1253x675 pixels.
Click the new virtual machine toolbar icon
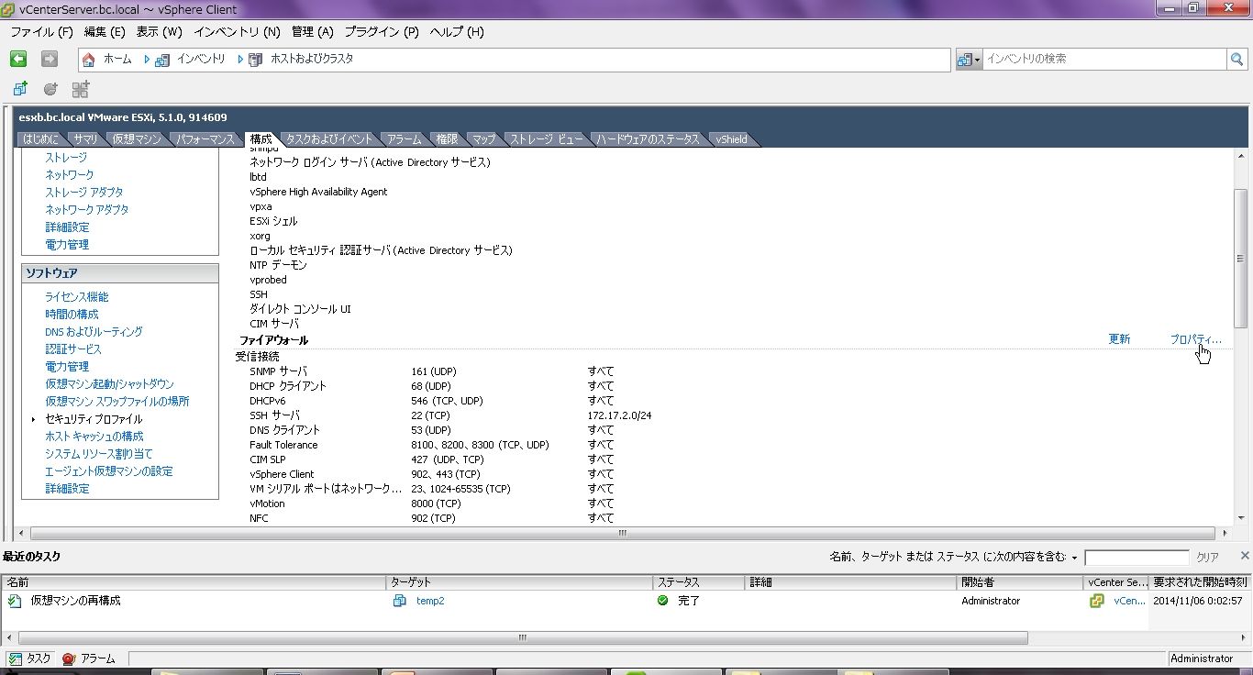[x=20, y=89]
